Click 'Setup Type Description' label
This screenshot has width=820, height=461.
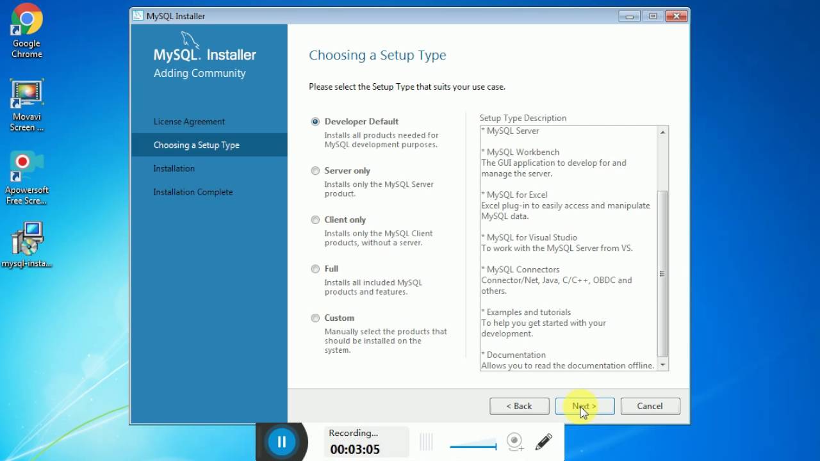click(x=523, y=118)
